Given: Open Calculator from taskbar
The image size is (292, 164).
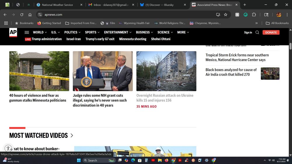Looking at the screenshot, I should [146, 160].
